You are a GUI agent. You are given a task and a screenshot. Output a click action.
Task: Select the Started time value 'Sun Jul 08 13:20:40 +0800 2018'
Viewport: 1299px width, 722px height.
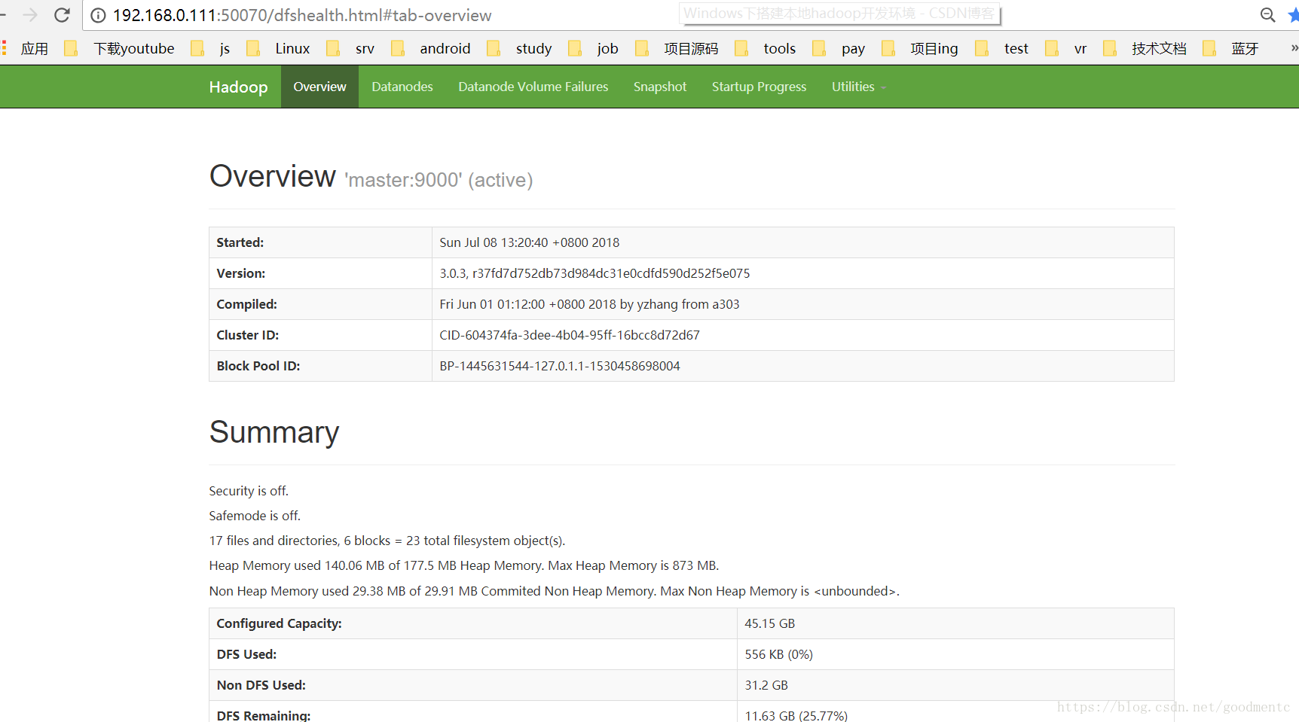point(529,242)
